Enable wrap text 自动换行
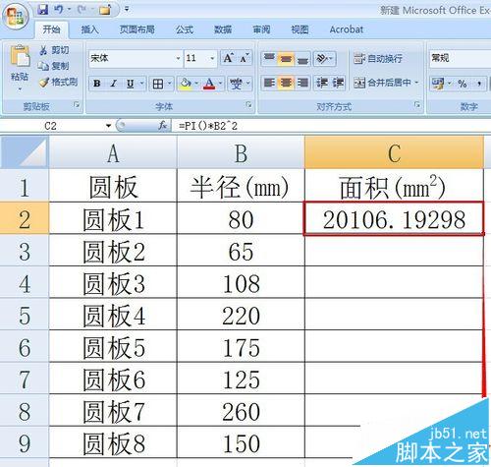 [378, 59]
